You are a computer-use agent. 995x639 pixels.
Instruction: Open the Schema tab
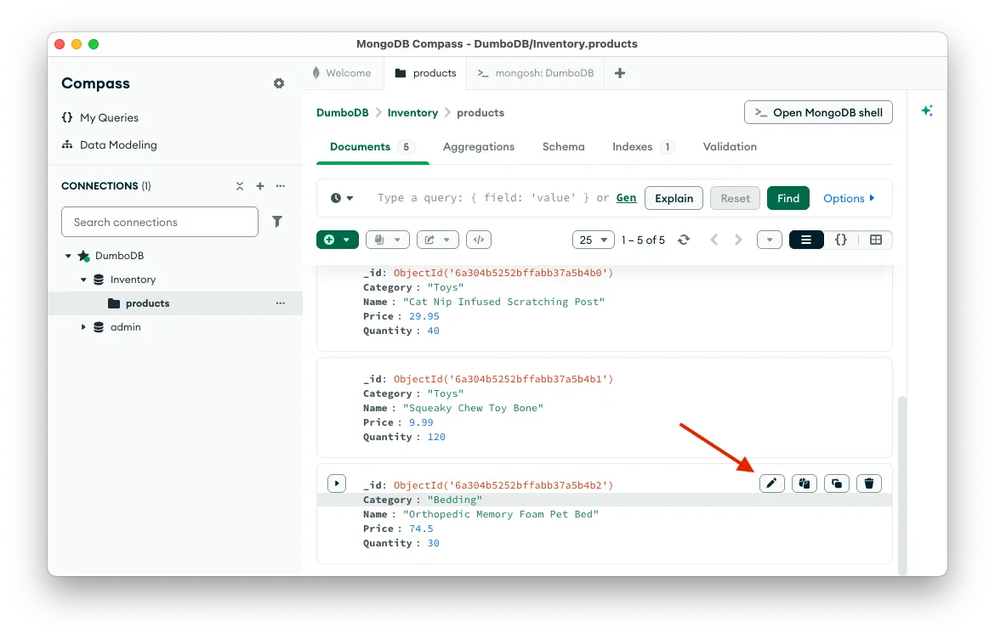pos(564,146)
